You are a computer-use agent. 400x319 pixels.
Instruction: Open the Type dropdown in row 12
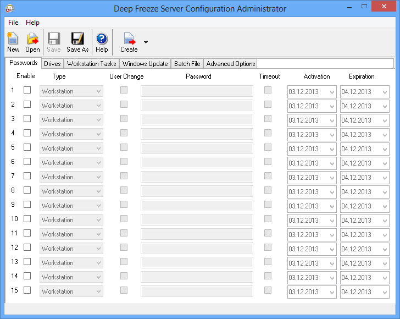point(71,249)
